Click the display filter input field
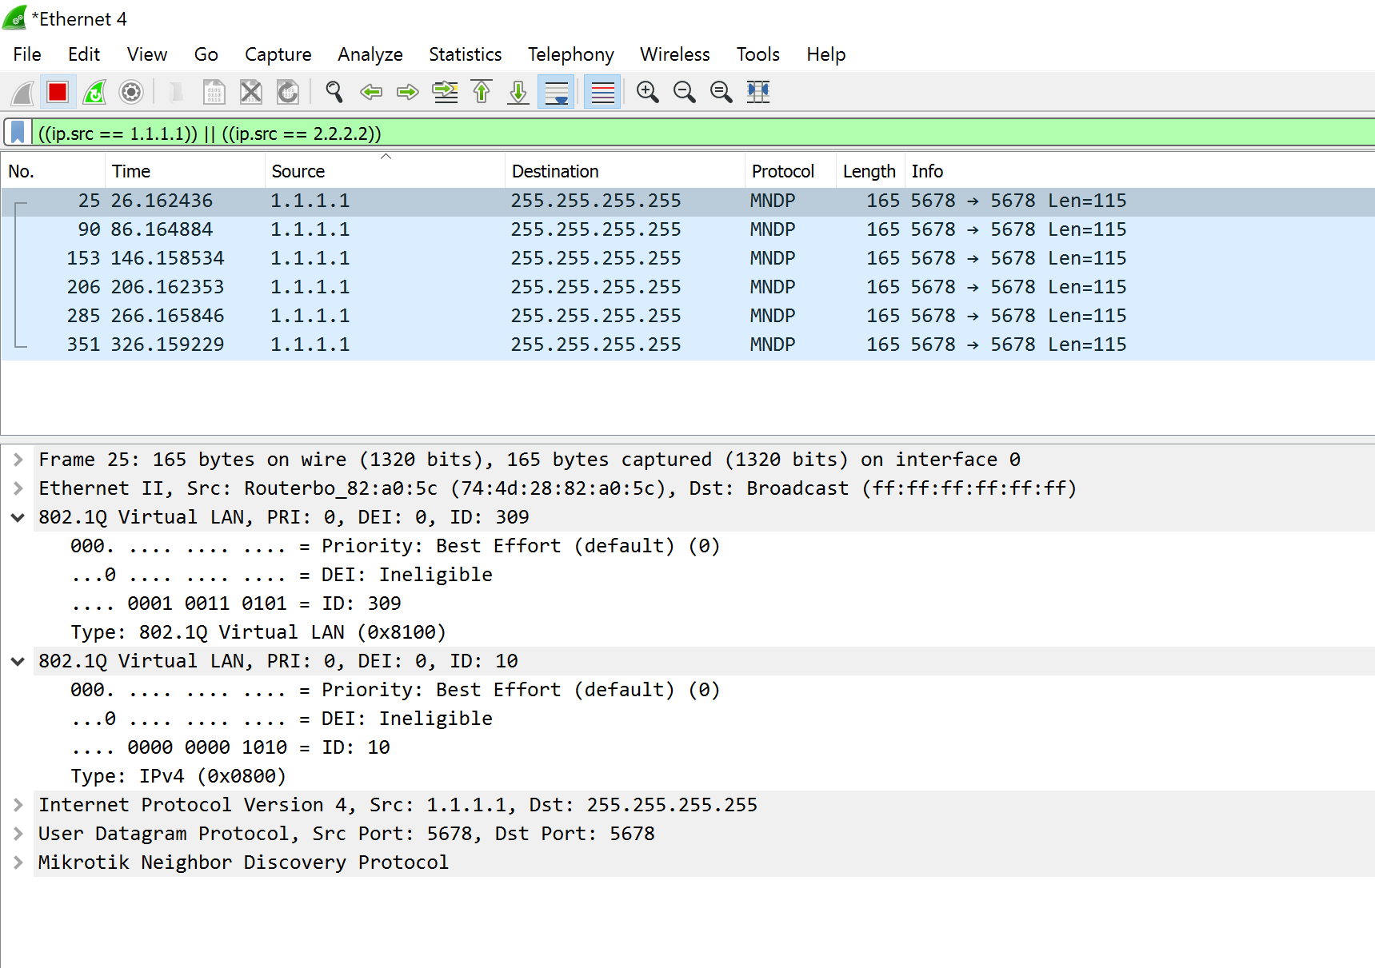The height and width of the screenshot is (968, 1375). 704,133
